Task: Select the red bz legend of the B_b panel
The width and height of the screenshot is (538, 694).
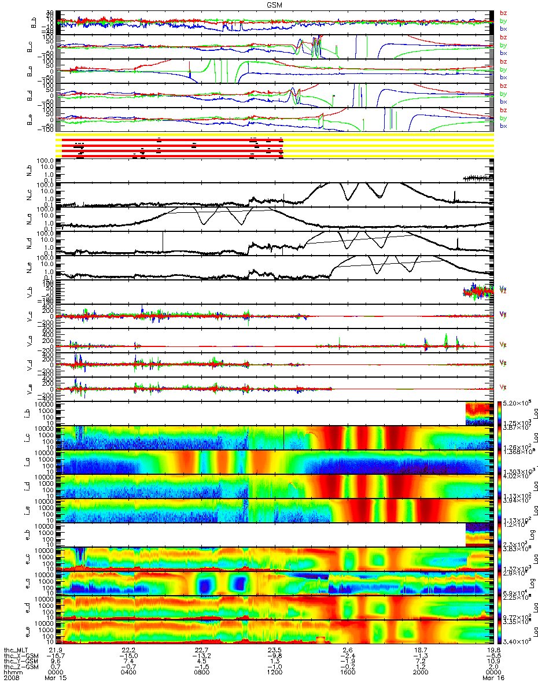Action: coord(503,13)
